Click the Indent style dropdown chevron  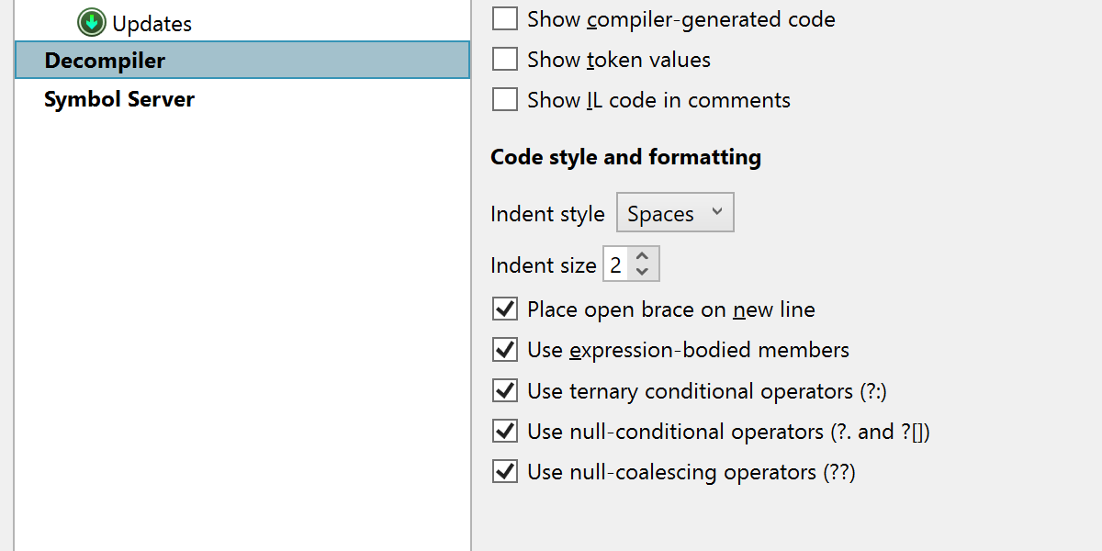click(x=717, y=213)
